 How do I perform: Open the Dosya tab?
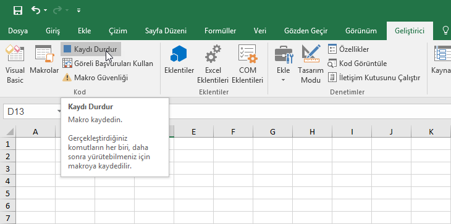(x=18, y=31)
